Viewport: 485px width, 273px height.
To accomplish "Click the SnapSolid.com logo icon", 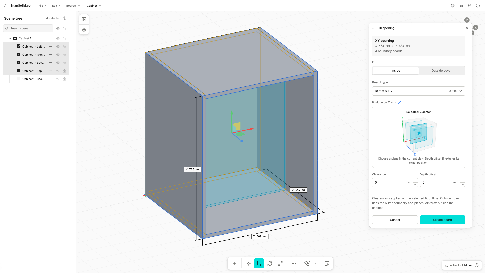I will tap(6, 6).
